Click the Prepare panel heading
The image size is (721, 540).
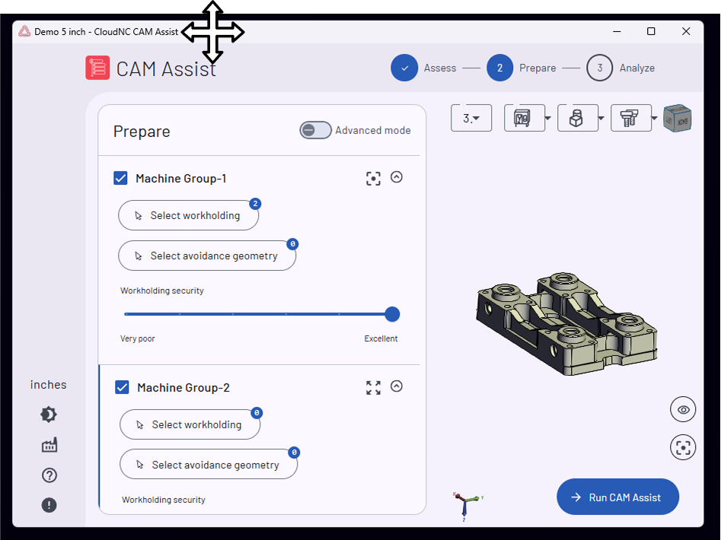click(142, 132)
